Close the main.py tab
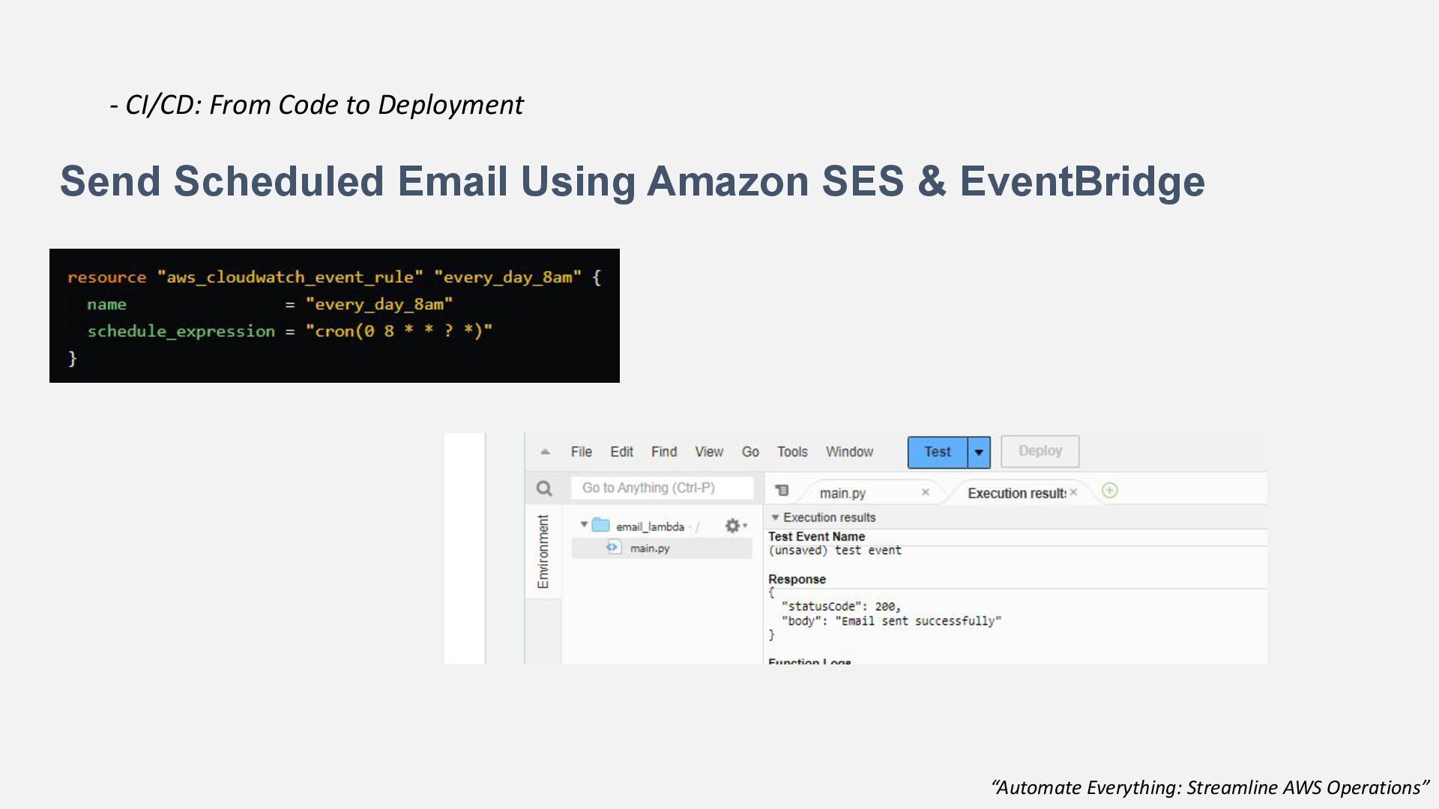The image size is (1439, 809). click(x=926, y=492)
